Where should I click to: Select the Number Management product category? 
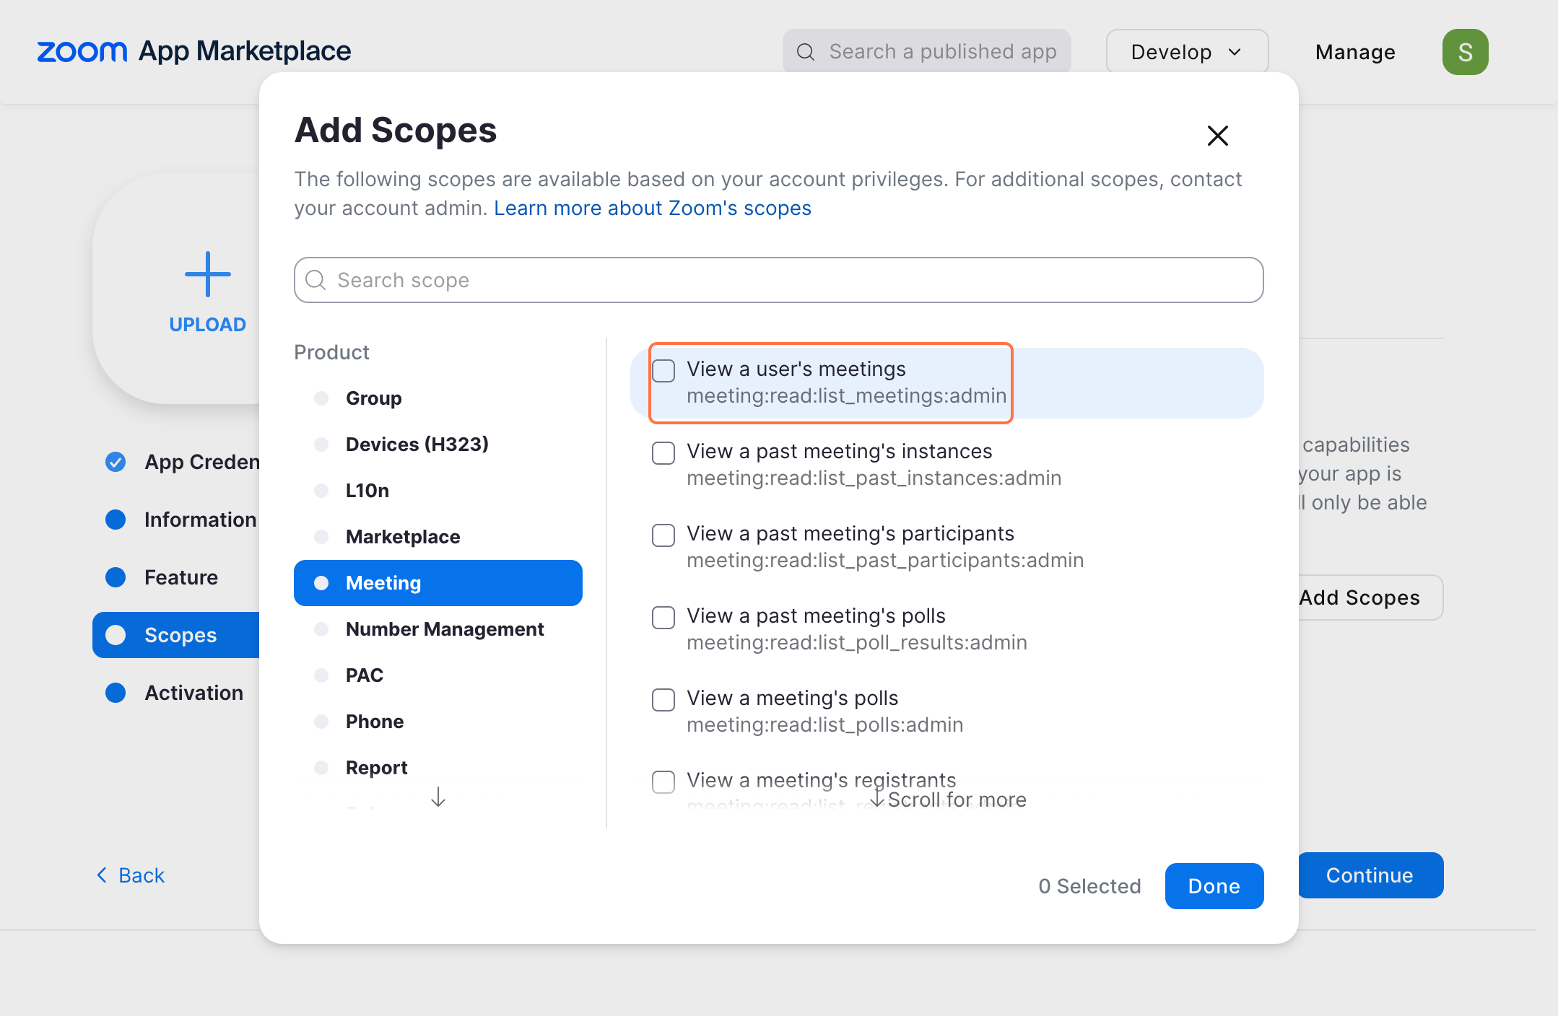pyautogui.click(x=438, y=629)
